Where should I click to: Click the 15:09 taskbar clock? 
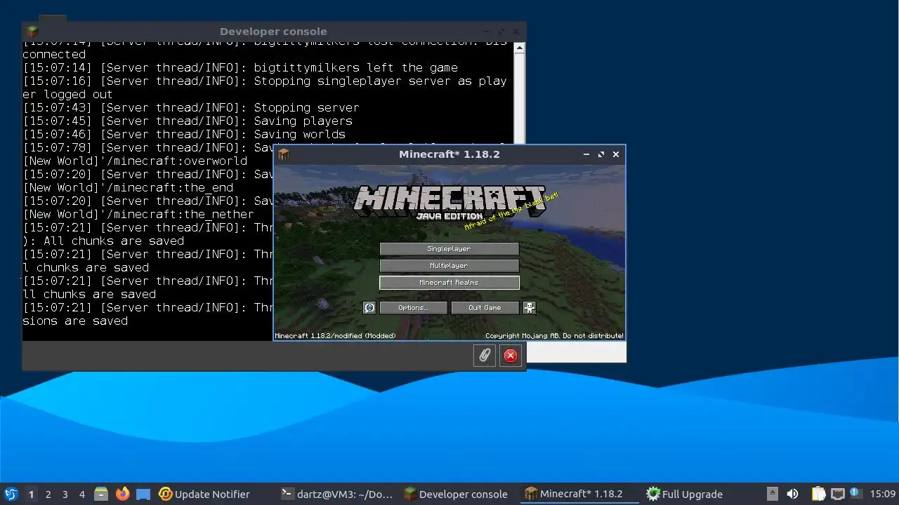[883, 494]
